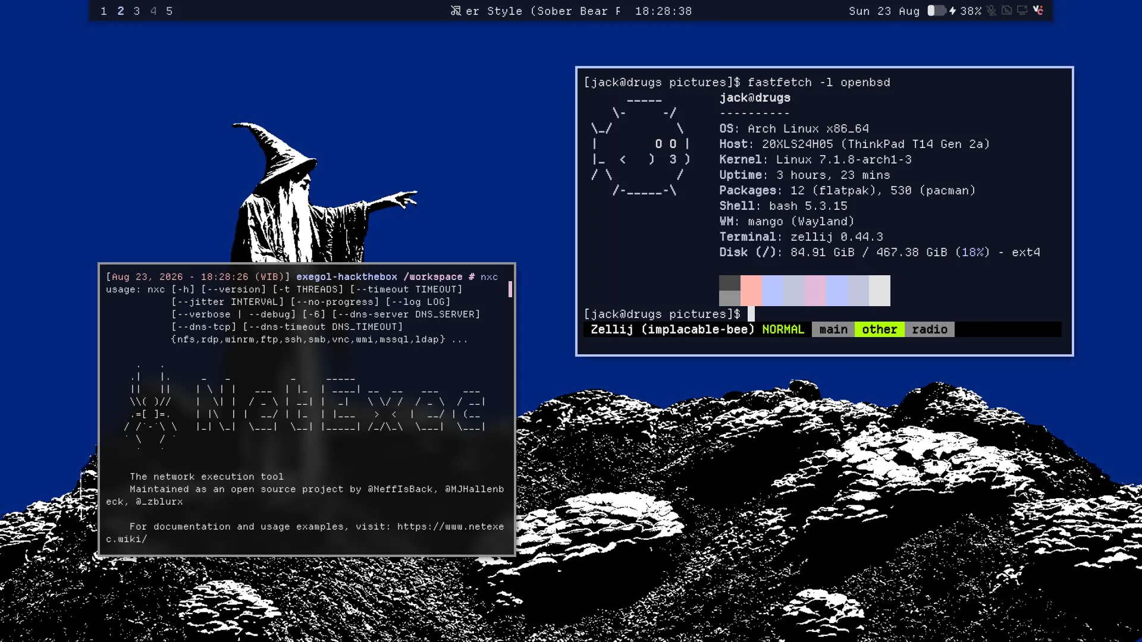Click the mauve pink fastfetch color block
This screenshot has height=642, width=1142.
815,291
